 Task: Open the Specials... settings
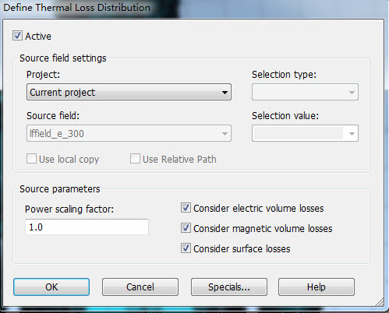(229, 287)
